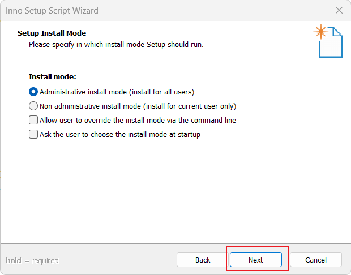351x275 pixels.
Task: Proceed with the Next button
Action: point(256,260)
